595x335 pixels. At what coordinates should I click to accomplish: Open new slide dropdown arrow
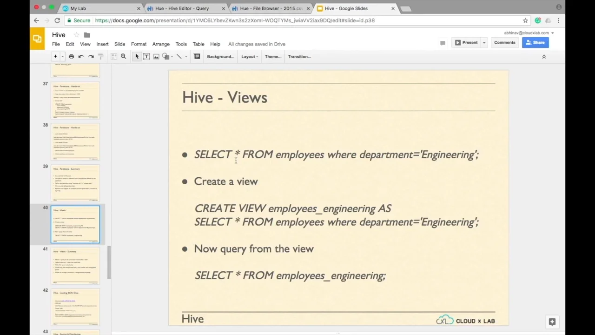point(62,57)
